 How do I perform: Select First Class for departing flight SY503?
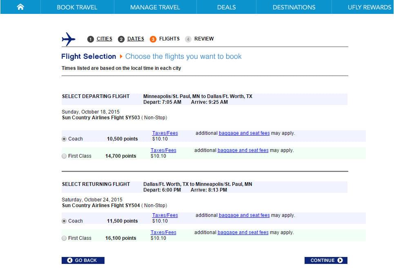pos(64,156)
